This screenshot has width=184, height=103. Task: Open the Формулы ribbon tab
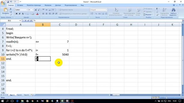48,5
